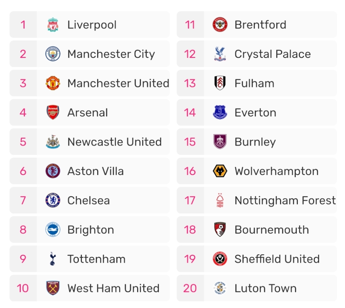
Task: Select the Bournemouth team name
Action: 272,230
